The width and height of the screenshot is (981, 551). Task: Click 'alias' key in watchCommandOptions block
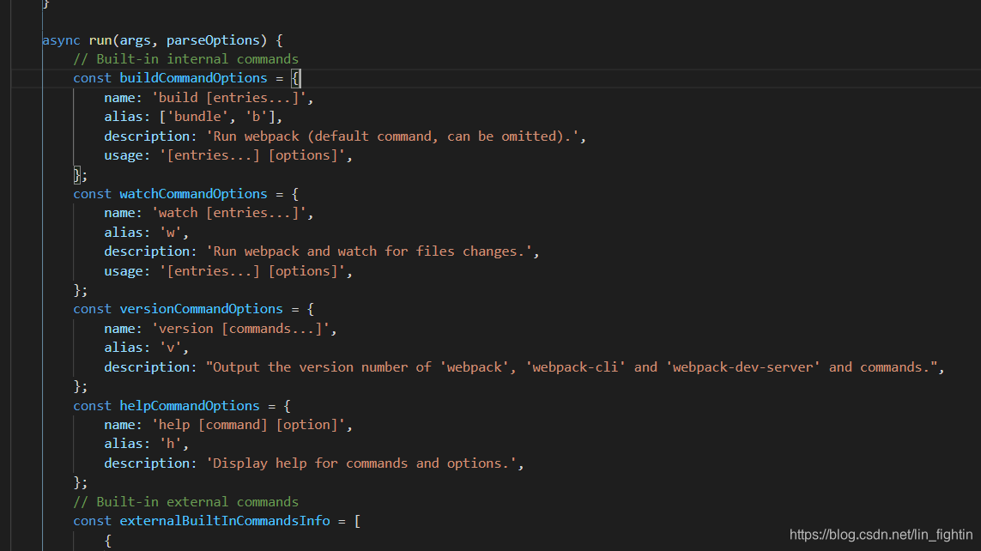124,232
